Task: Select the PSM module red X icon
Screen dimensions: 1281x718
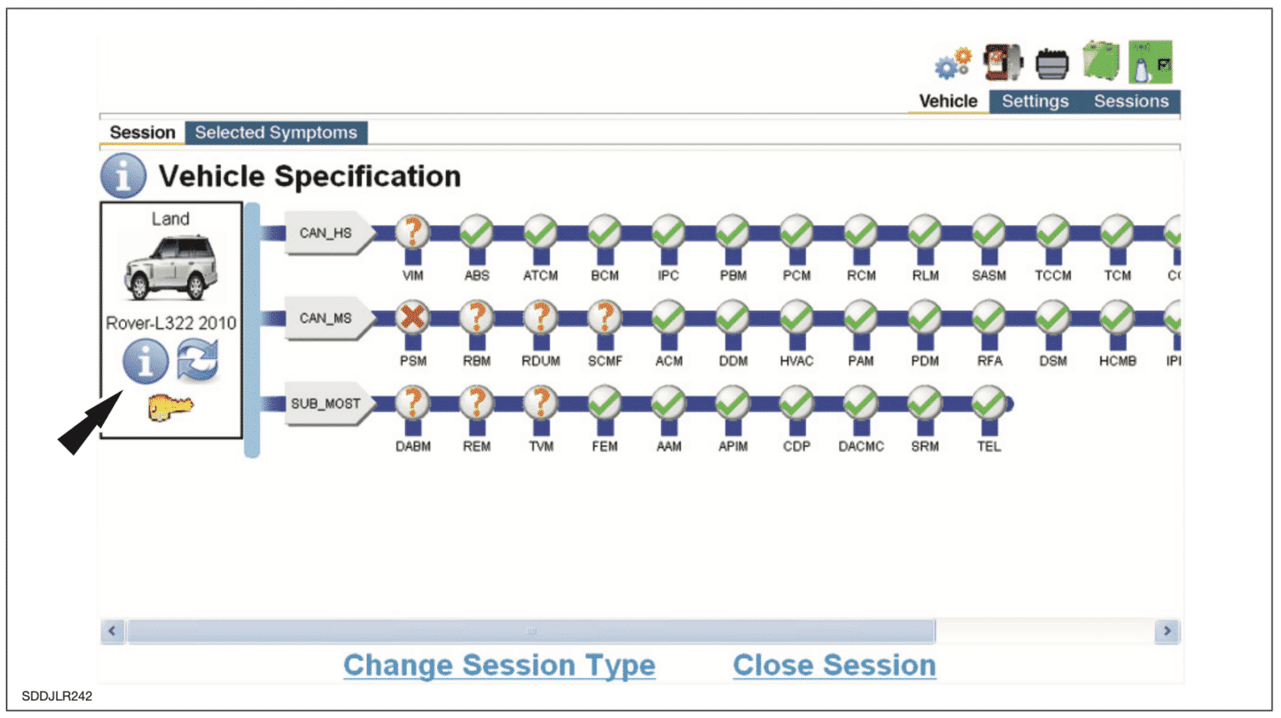Action: (x=412, y=318)
